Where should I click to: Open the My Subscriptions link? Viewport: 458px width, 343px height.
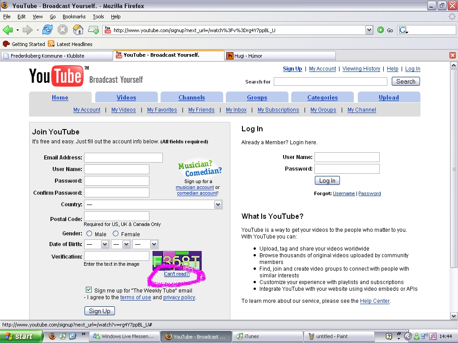click(278, 110)
